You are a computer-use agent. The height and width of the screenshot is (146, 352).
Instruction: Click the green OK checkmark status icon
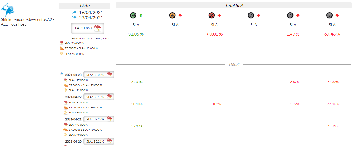click(x=133, y=15)
